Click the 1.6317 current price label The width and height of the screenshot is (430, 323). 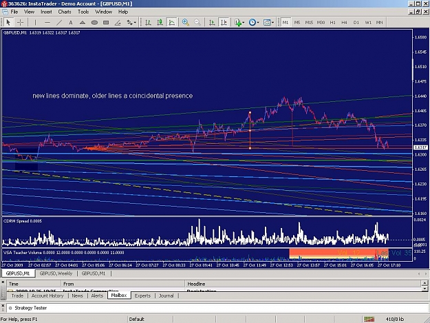[x=420, y=147]
